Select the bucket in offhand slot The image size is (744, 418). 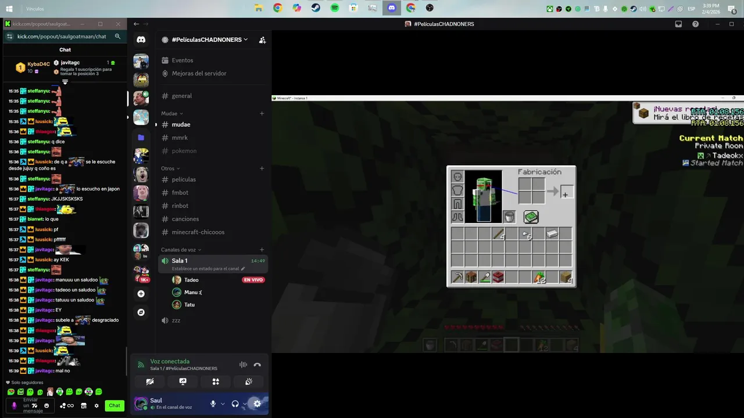509,217
